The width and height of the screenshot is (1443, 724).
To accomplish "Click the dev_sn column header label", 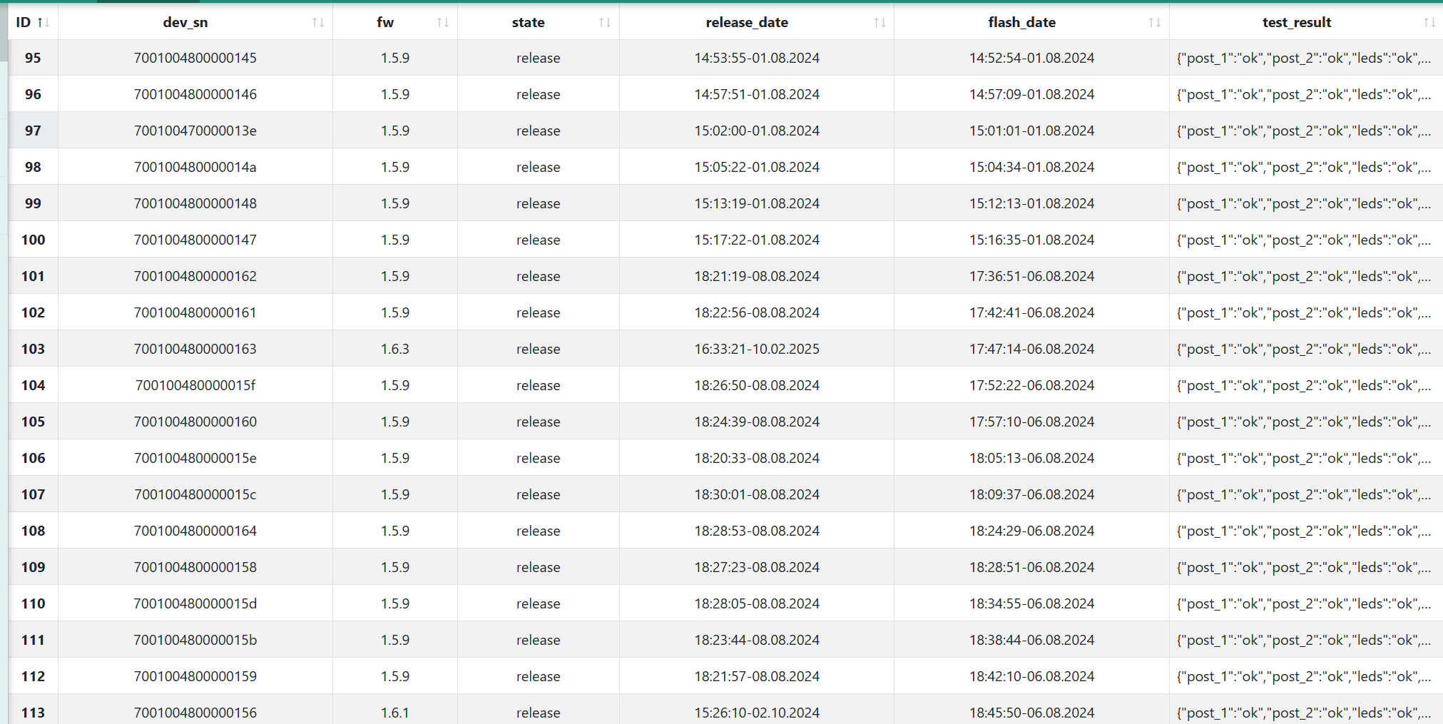I will point(185,23).
